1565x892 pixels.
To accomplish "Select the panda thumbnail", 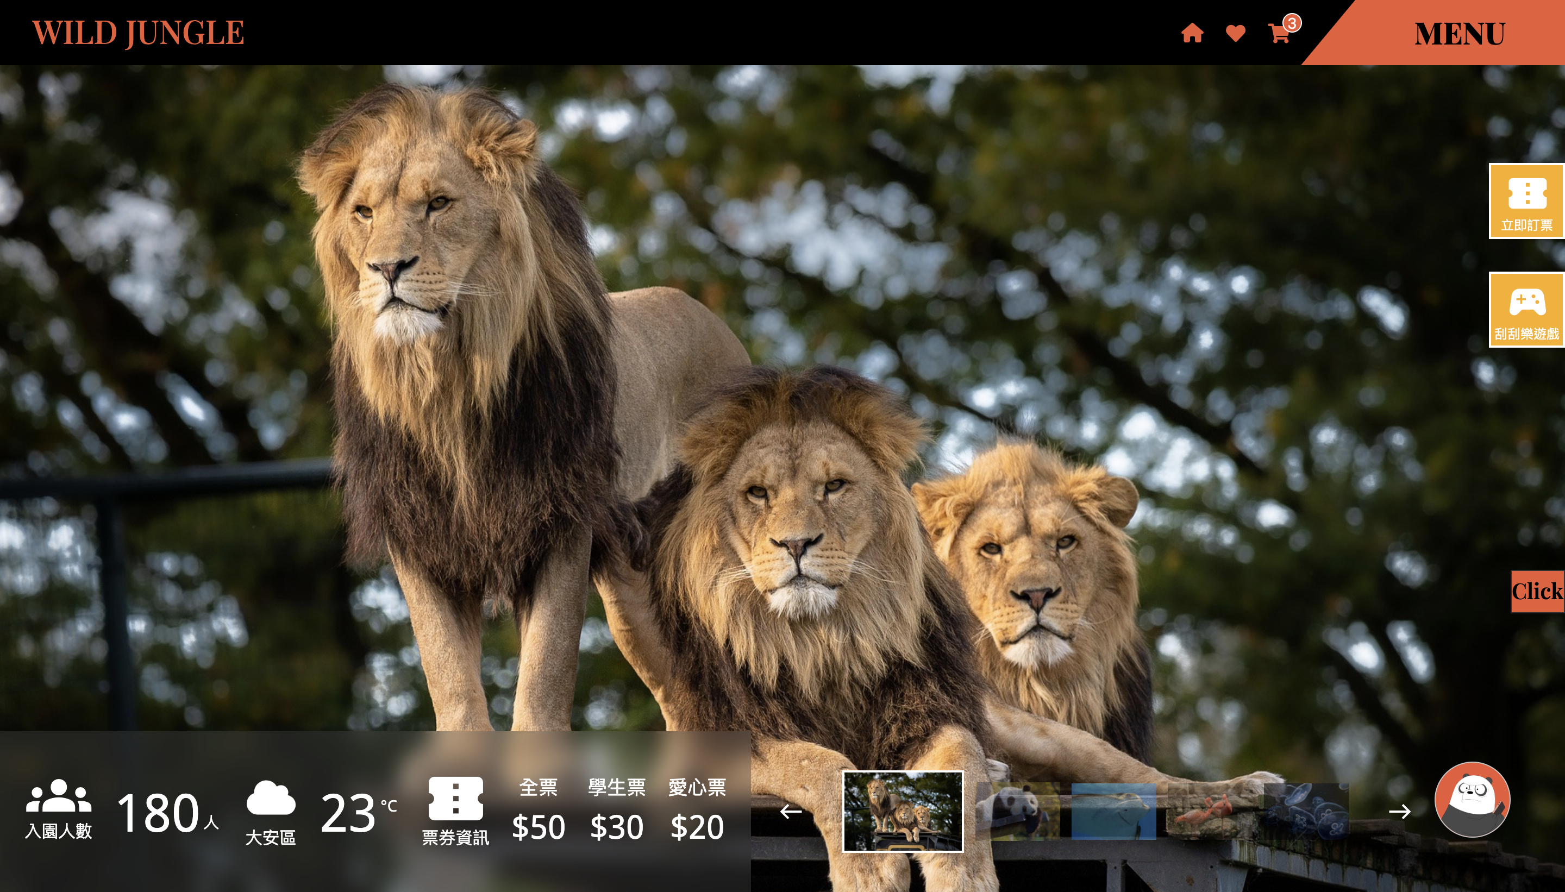I will tap(1017, 811).
